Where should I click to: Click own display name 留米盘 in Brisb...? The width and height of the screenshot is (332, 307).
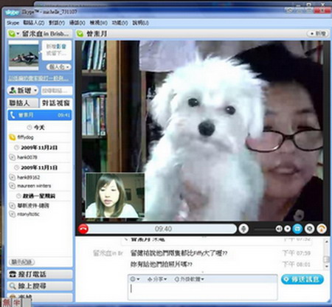46,33
